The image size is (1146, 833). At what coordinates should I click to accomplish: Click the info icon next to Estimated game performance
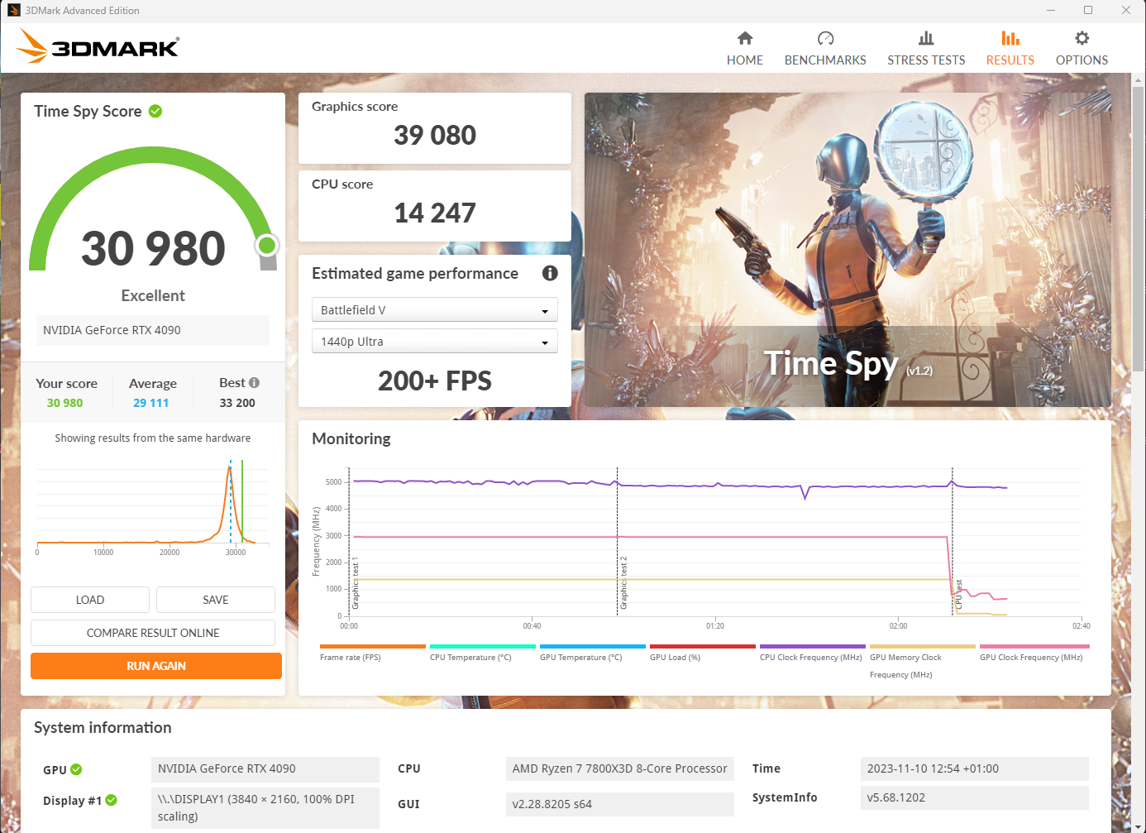click(x=550, y=273)
